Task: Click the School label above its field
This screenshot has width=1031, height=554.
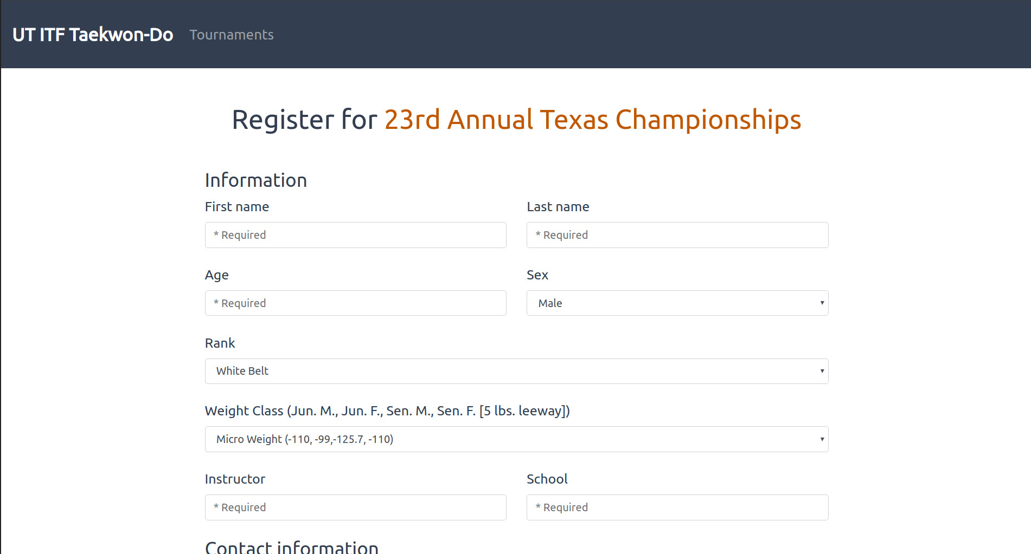Action: pos(547,479)
